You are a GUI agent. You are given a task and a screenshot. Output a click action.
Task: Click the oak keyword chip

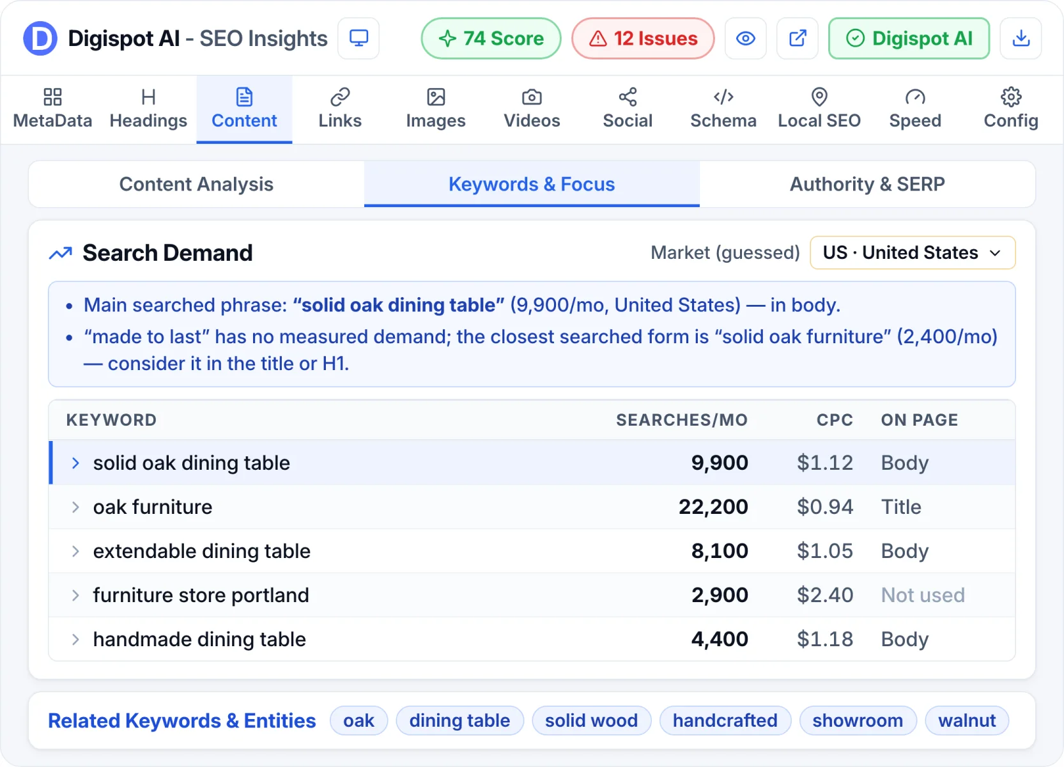click(x=359, y=720)
